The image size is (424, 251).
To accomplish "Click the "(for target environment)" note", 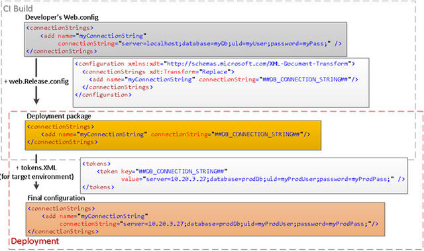I will point(37,177).
